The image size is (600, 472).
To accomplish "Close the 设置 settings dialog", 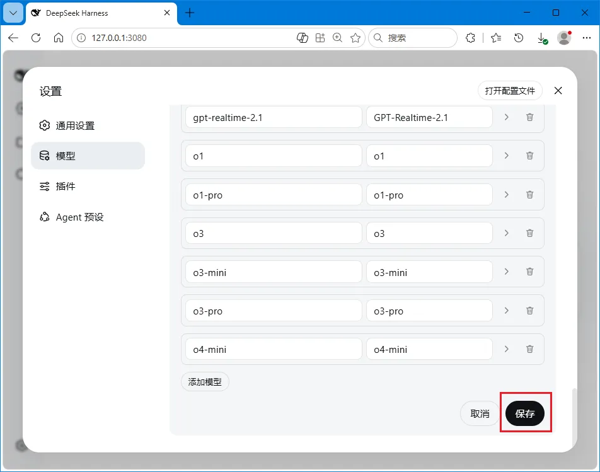I will tap(558, 91).
